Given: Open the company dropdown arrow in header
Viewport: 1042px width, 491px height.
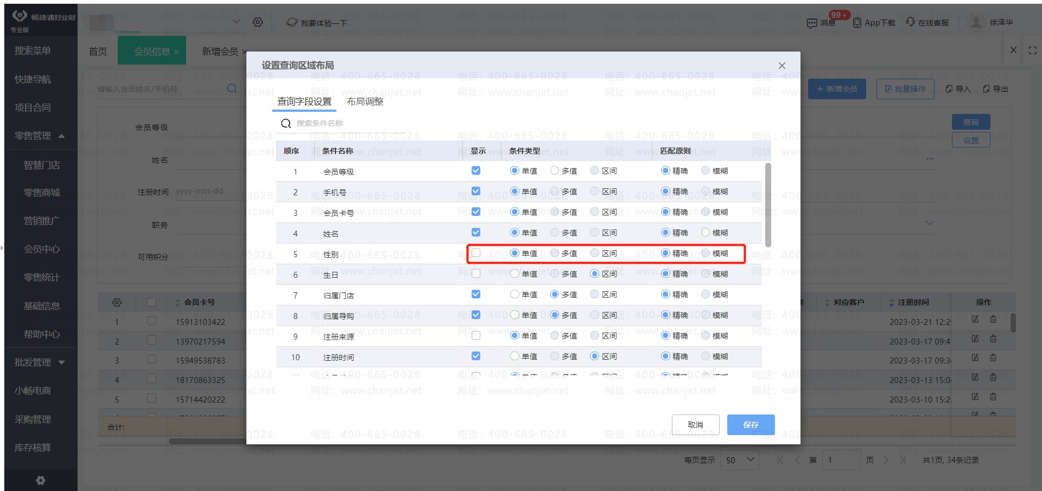Looking at the screenshot, I should coord(236,22).
